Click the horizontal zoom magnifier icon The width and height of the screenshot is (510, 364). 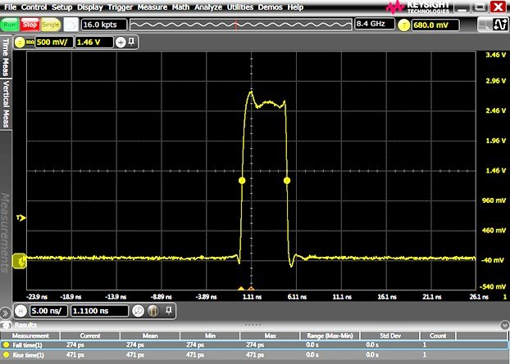coord(139,311)
